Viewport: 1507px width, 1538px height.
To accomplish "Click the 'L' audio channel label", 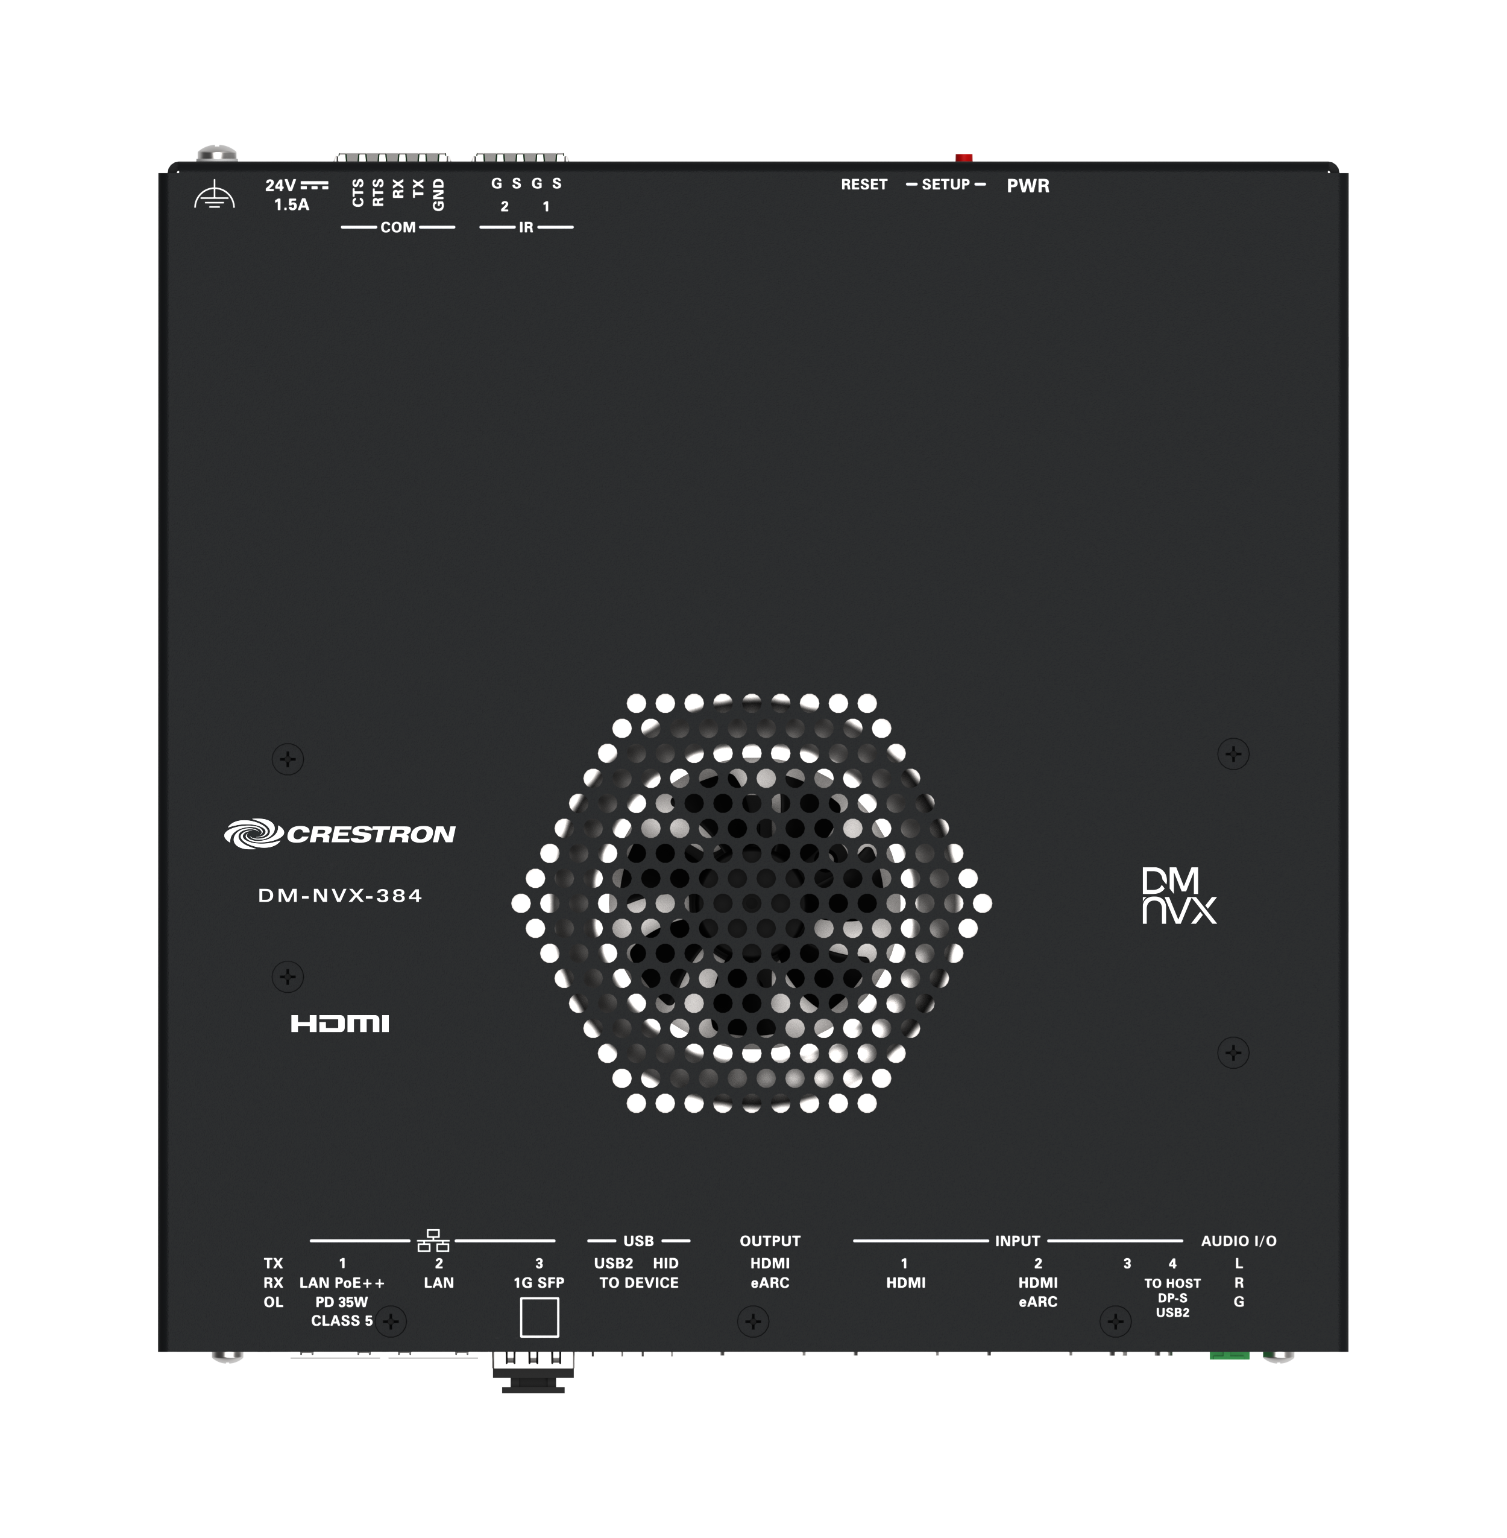I will [x=1239, y=1264].
